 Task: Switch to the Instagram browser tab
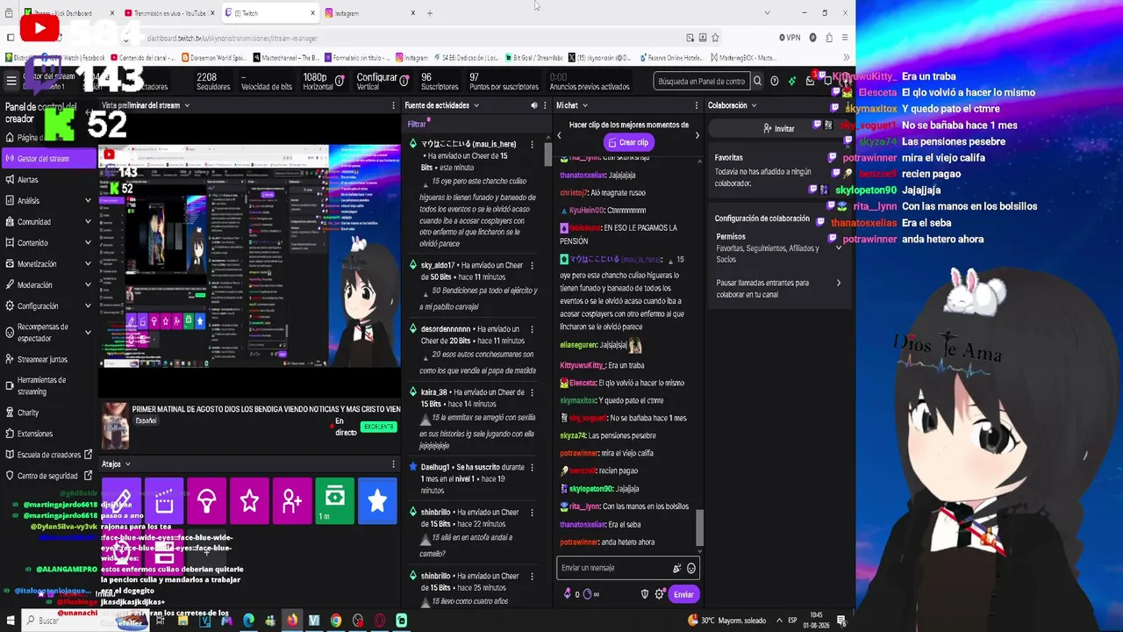(368, 13)
